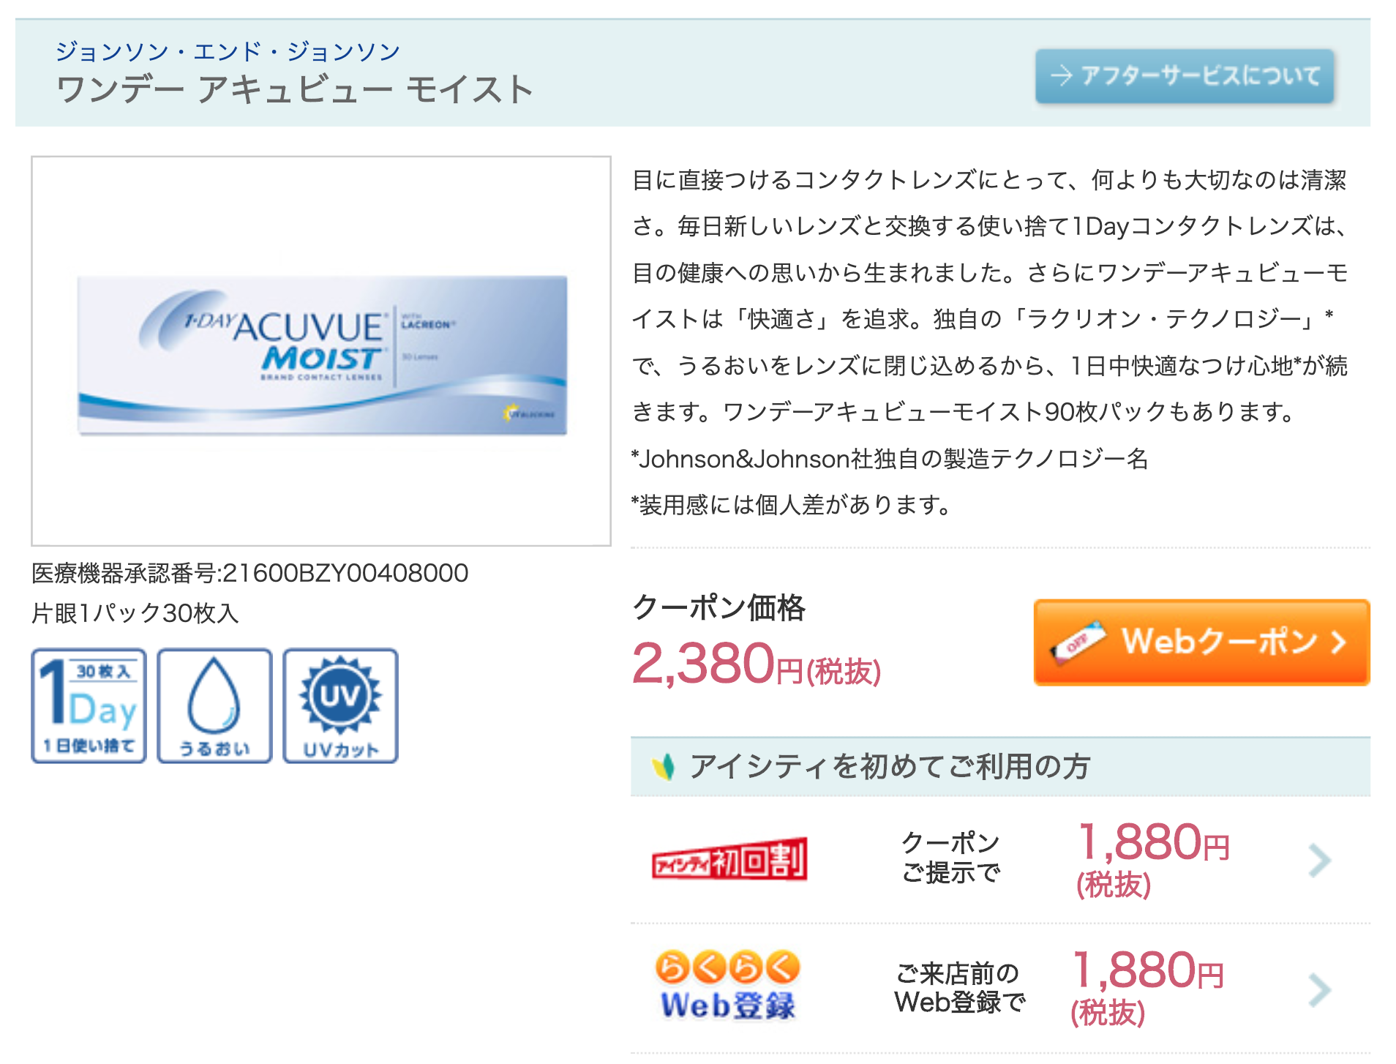Click the アフターサービスについて button
Screen dimensions: 1396x1064
[1184, 75]
